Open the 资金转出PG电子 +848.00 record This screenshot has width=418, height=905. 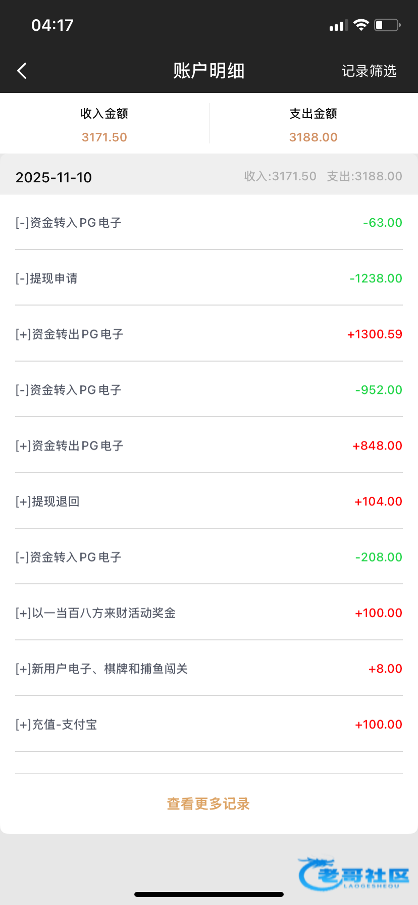(208, 445)
